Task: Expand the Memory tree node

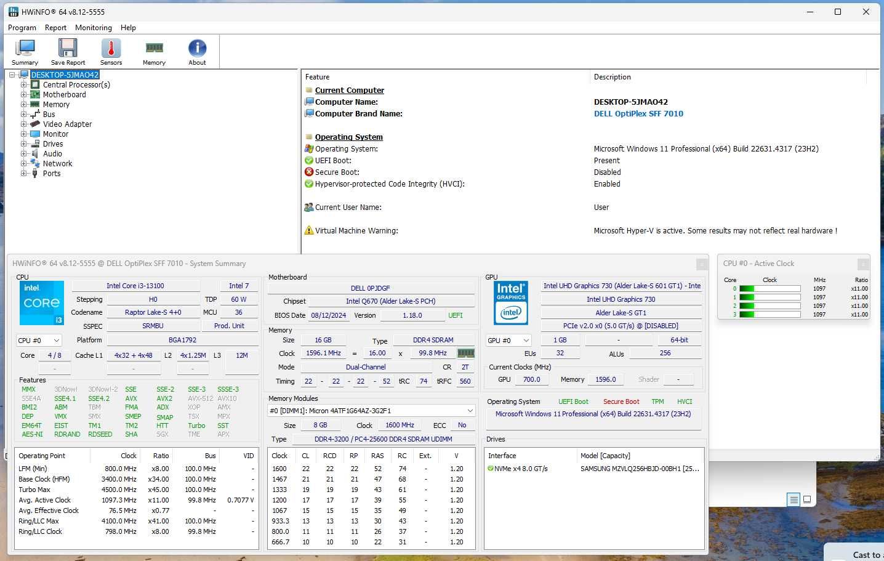Action: click(x=24, y=105)
